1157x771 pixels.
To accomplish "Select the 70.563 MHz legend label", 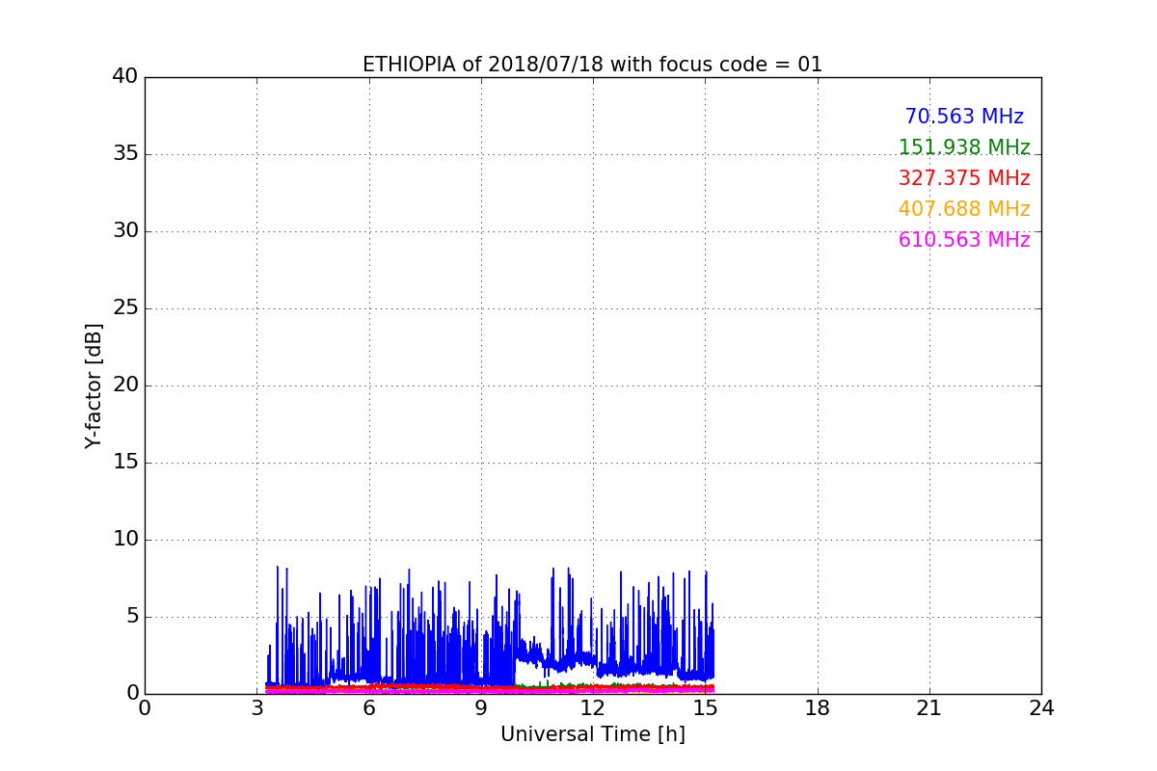I will coord(964,117).
